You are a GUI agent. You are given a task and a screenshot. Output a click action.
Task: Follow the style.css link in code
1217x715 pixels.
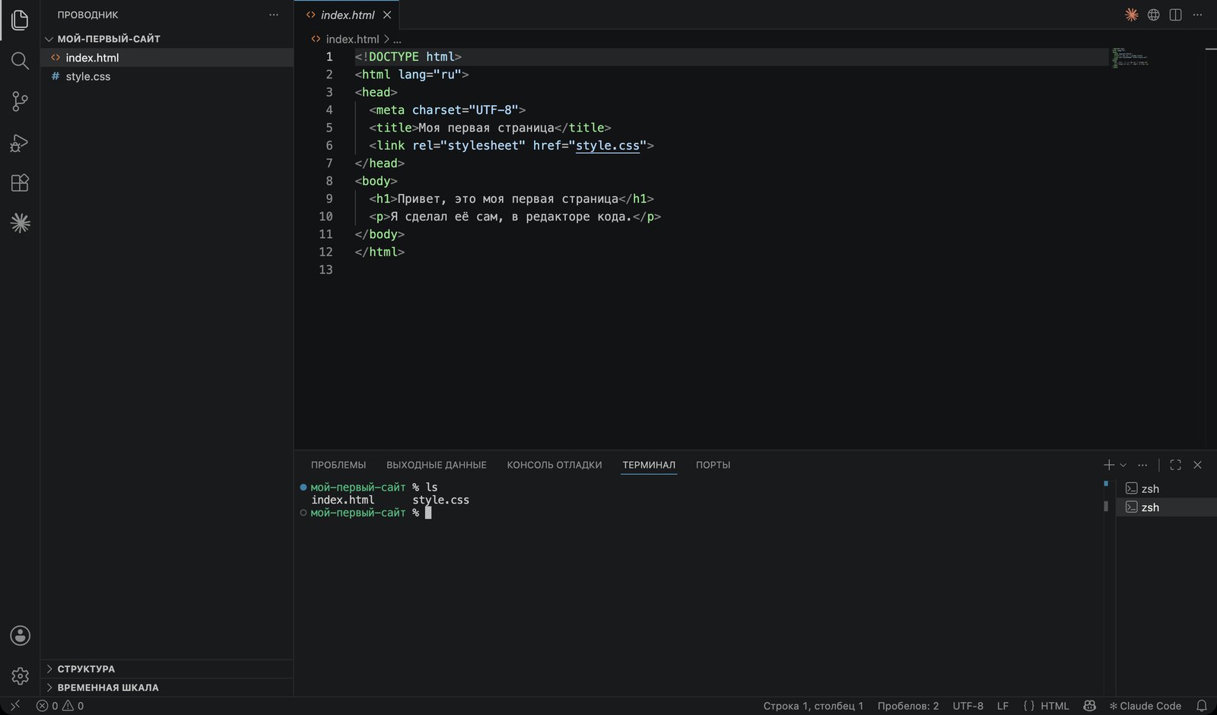coord(608,145)
